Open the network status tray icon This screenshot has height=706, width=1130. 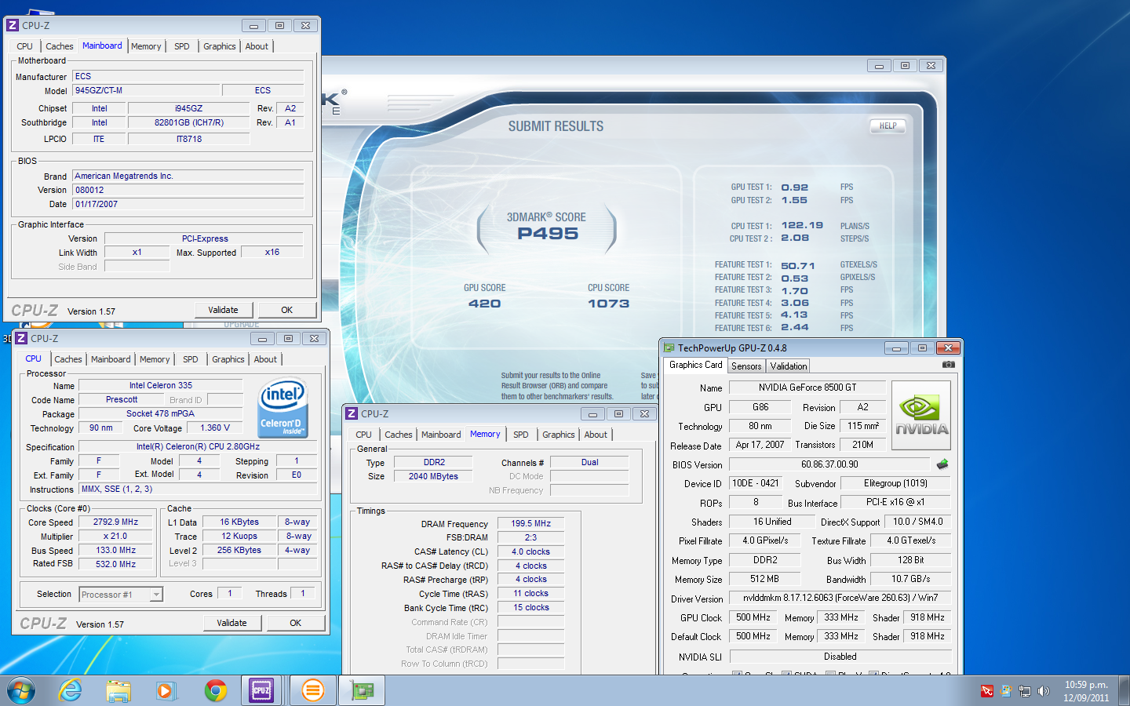[x=1024, y=691]
